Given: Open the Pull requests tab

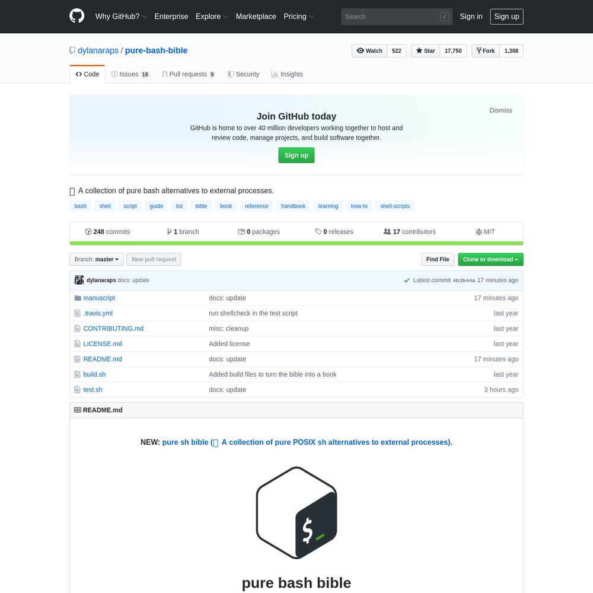Looking at the screenshot, I should coord(189,74).
